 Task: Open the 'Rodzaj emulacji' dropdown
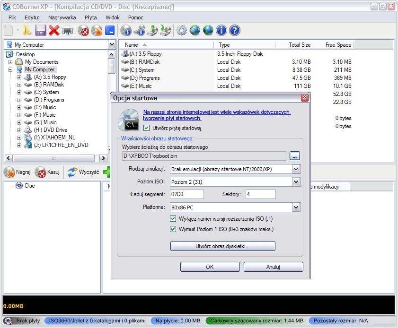[296, 169]
